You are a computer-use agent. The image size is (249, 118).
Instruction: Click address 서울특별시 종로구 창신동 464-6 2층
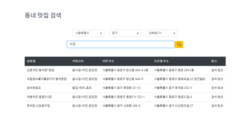[125, 70]
